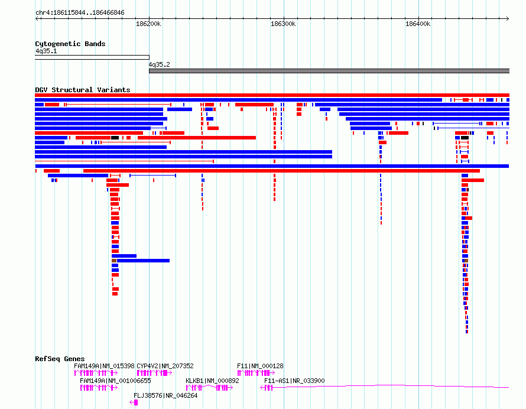This screenshot has height=409, width=526.
Task: Click the FAM149A|NM_015398 gene label
Action: 104,366
